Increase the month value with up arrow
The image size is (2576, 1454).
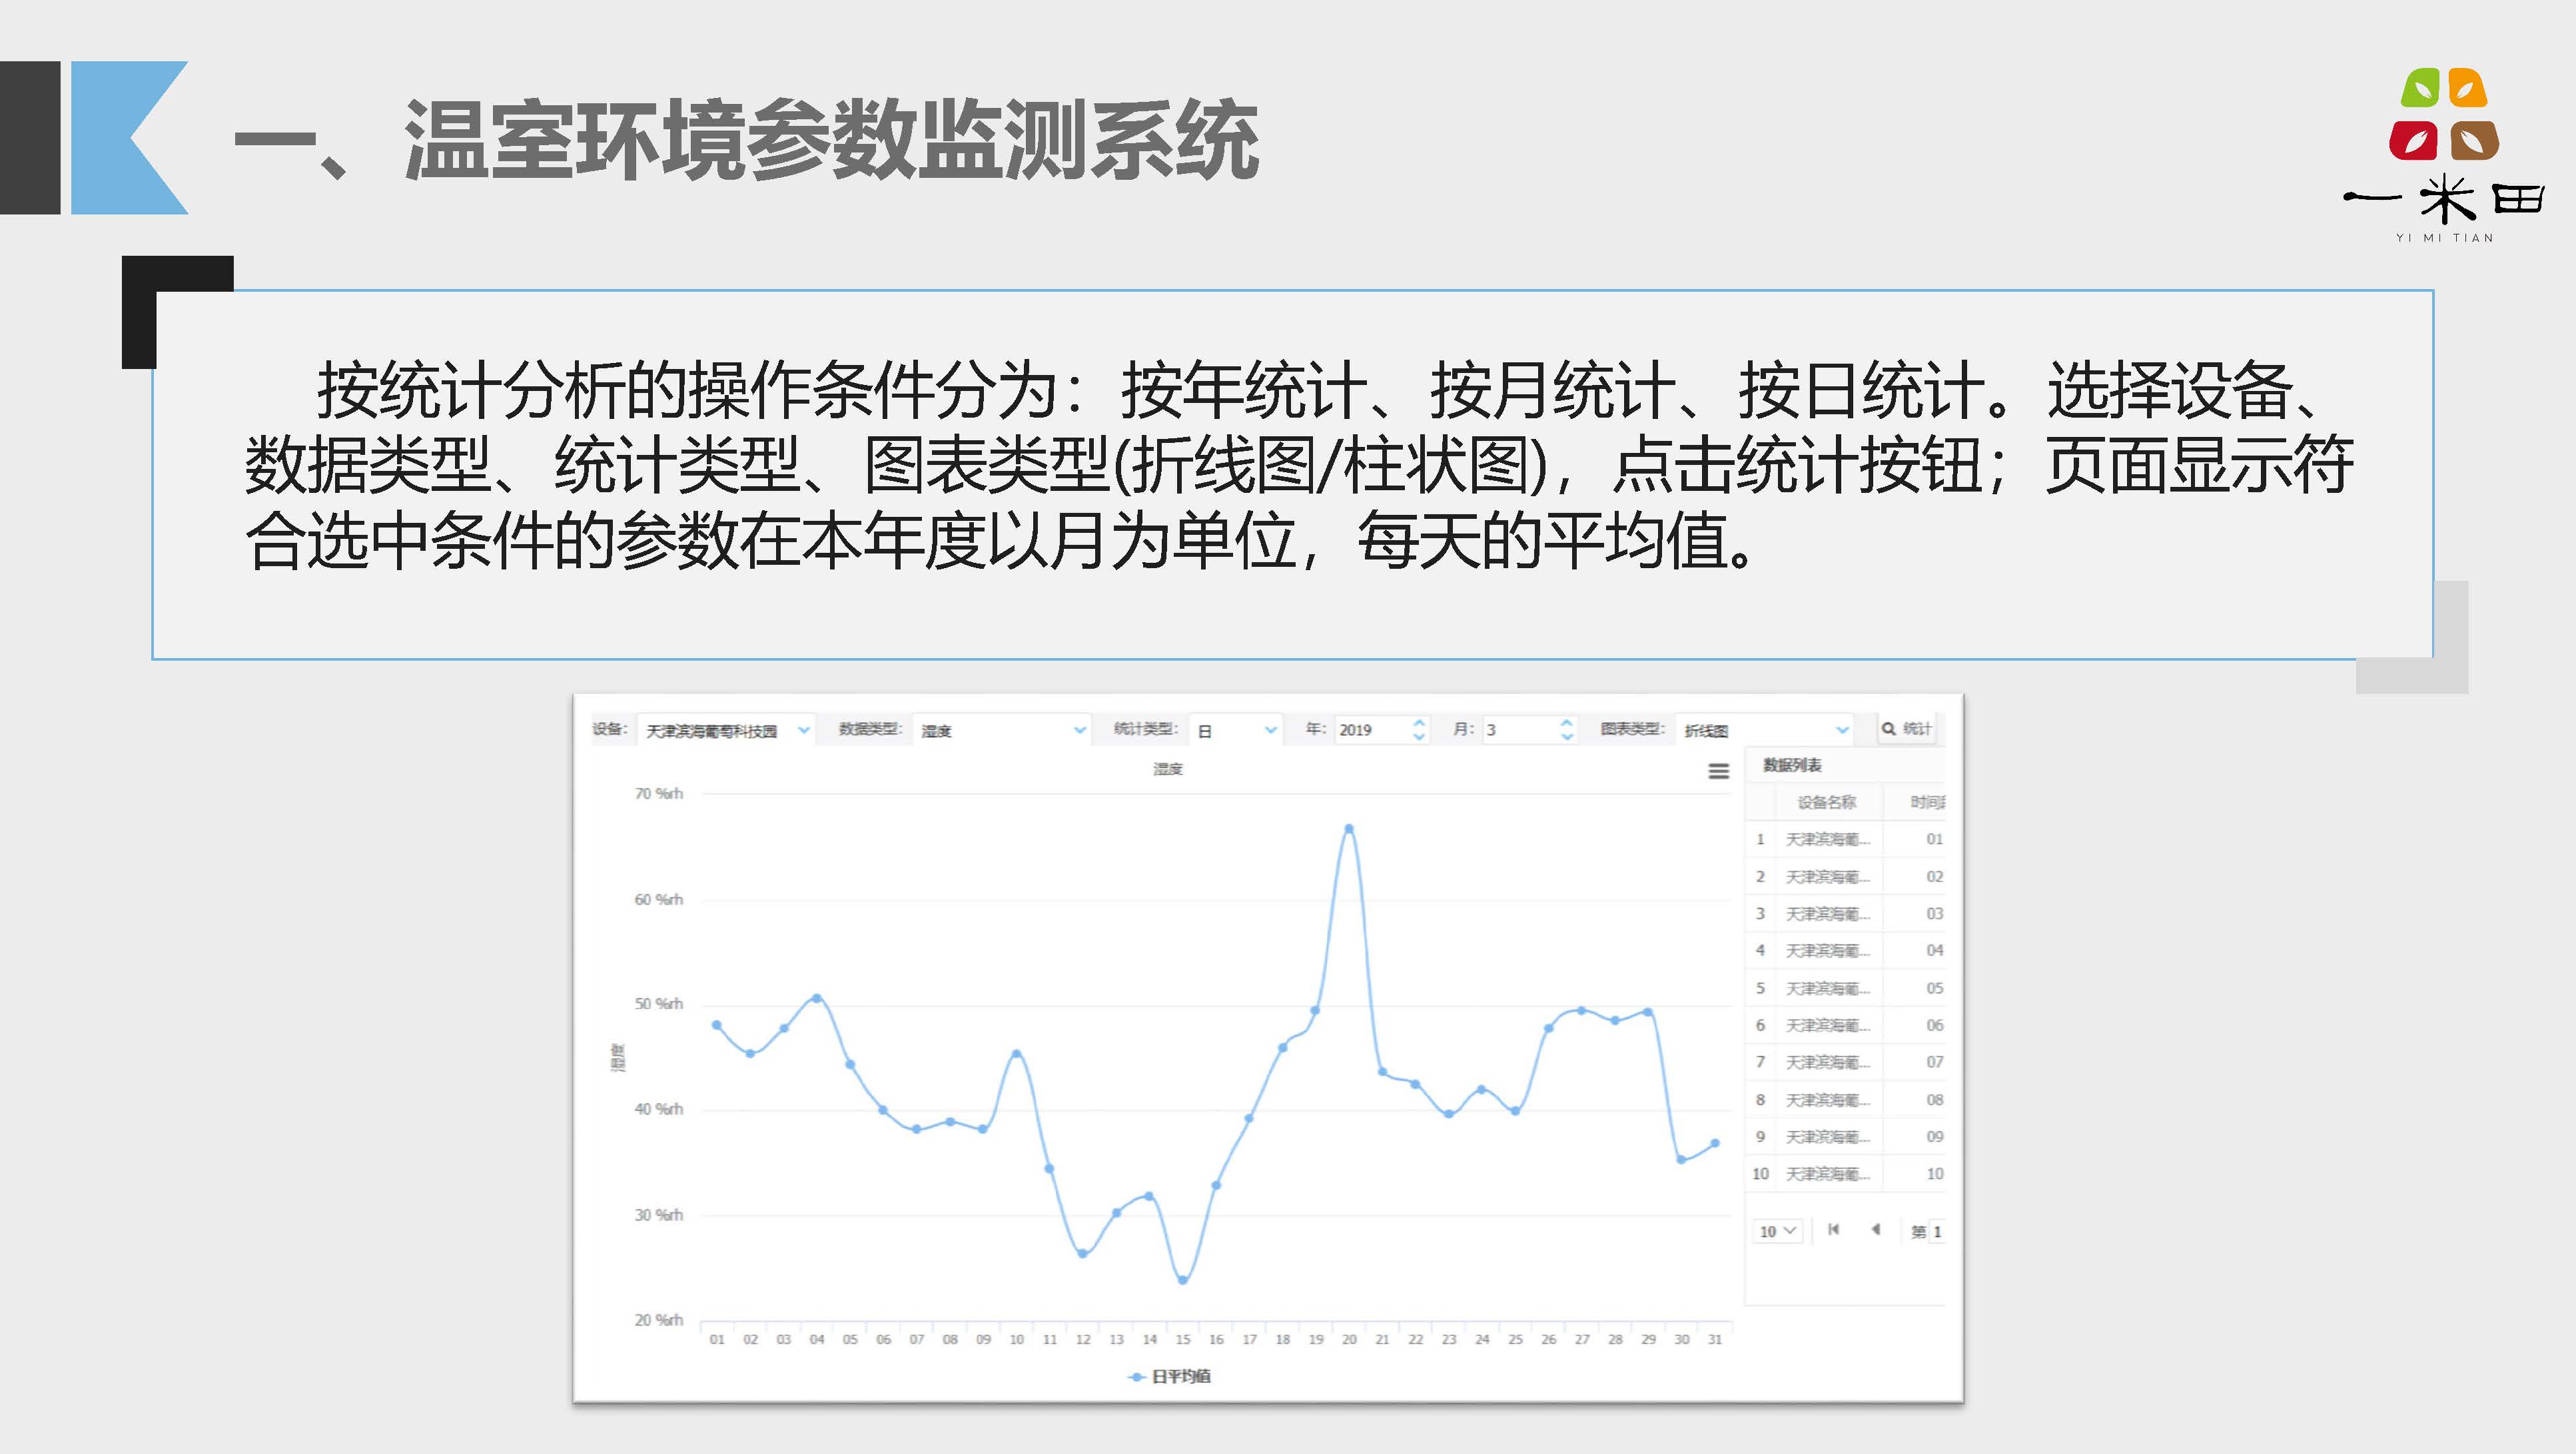(1567, 722)
